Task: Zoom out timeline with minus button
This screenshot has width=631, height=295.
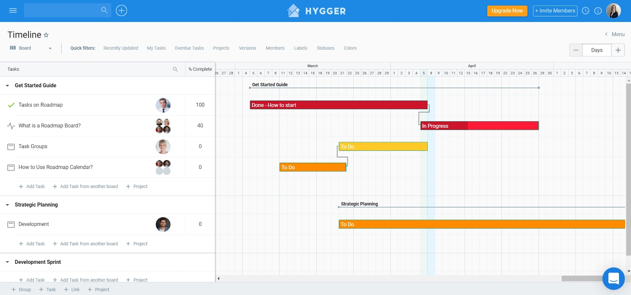Action: [576, 50]
